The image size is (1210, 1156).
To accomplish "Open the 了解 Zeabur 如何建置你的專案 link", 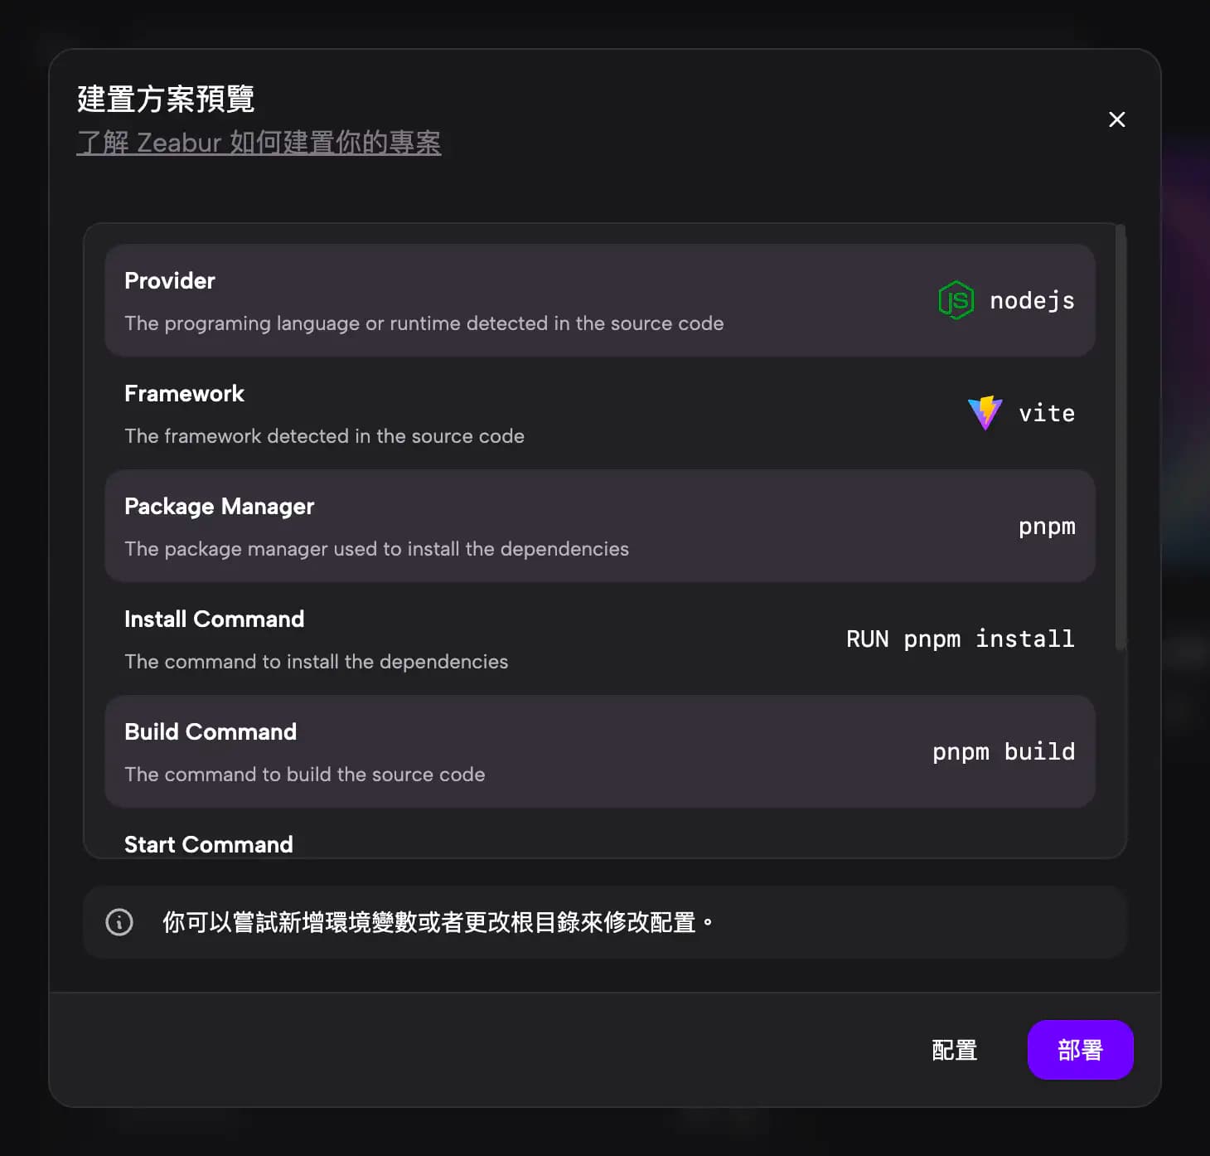I will (x=259, y=143).
